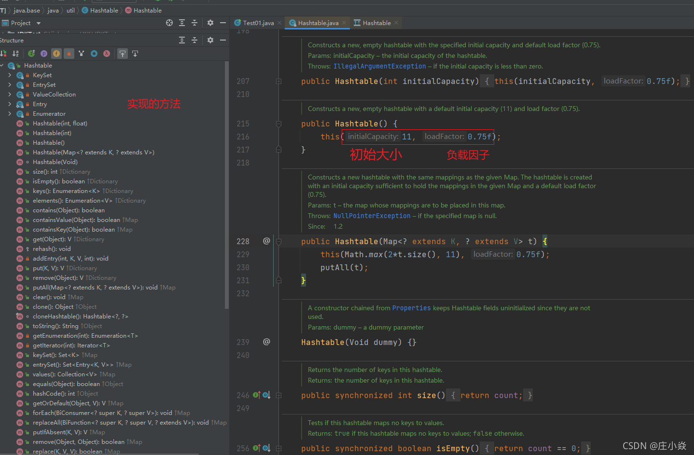Toggle Show Fields orange f icon

[x=56, y=54]
